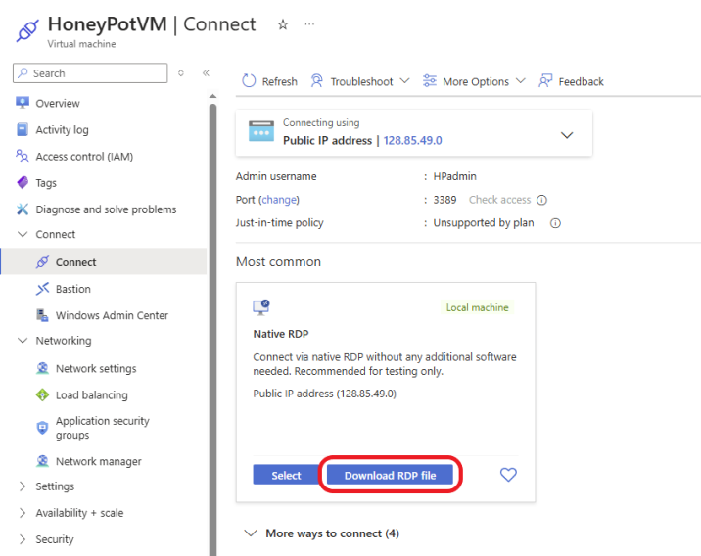Click the sidebar vertical scrollbar
The width and height of the screenshot is (701, 556).
pyautogui.click(x=212, y=330)
